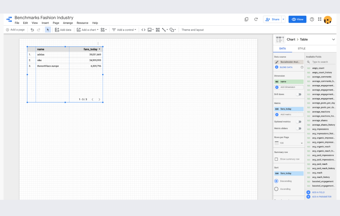Turn on Metric sliders switch

click(299, 129)
